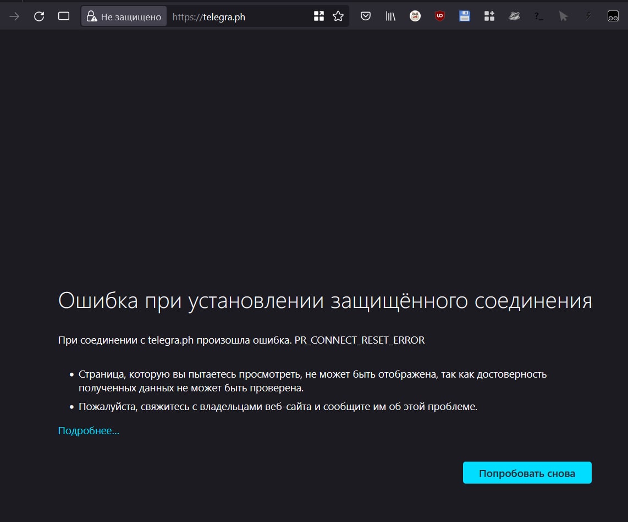Screen dimensions: 628x522
Task: Click the forward navigation arrow
Action: coord(14,16)
